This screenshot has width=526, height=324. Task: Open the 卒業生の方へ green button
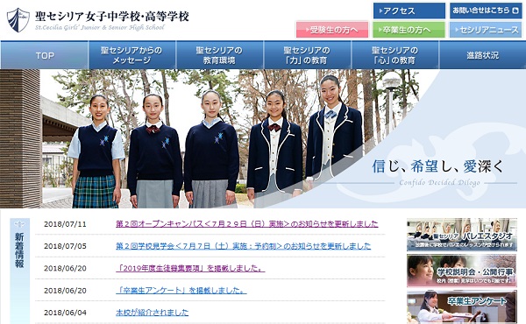tap(409, 30)
